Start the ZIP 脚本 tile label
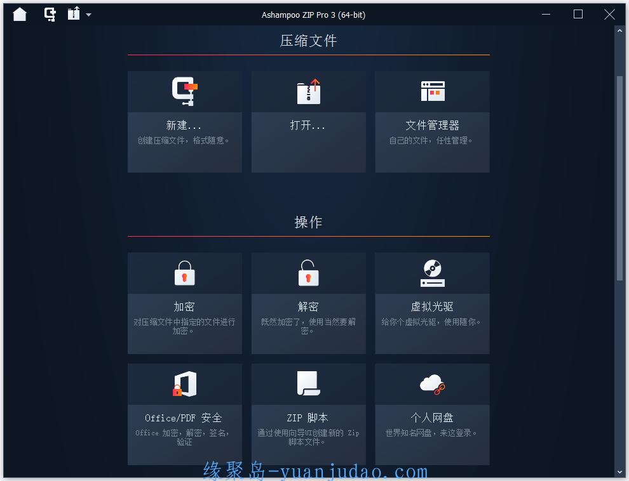The height and width of the screenshot is (481, 629). pos(308,418)
